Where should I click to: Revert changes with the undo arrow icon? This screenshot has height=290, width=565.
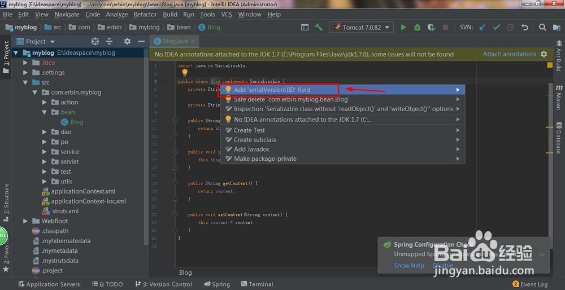click(525, 27)
